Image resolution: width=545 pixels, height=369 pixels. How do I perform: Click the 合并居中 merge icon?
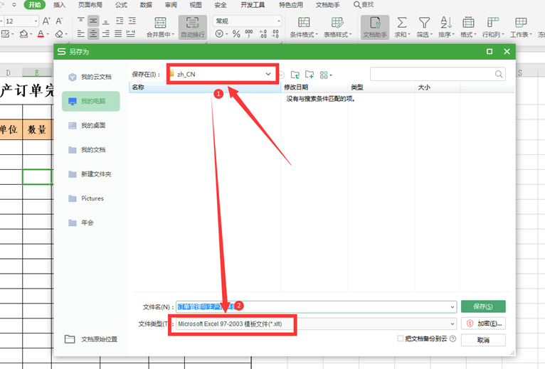(x=160, y=23)
